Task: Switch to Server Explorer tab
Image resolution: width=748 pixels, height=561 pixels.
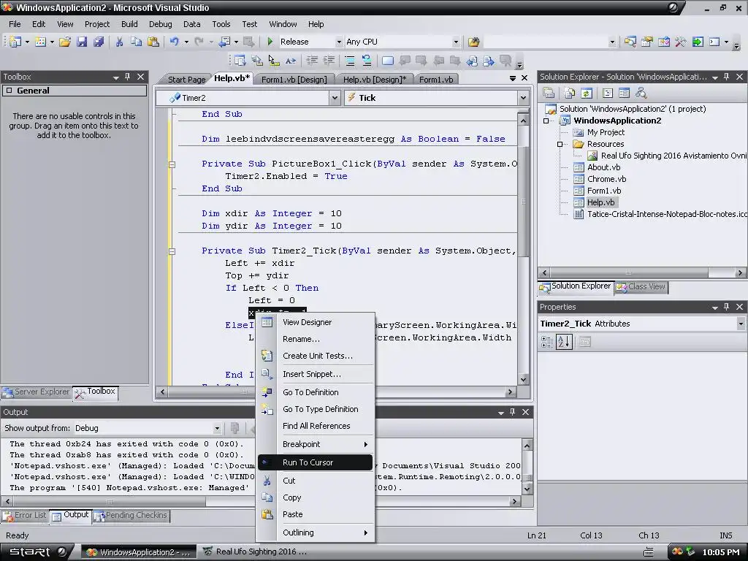Action: [x=37, y=392]
